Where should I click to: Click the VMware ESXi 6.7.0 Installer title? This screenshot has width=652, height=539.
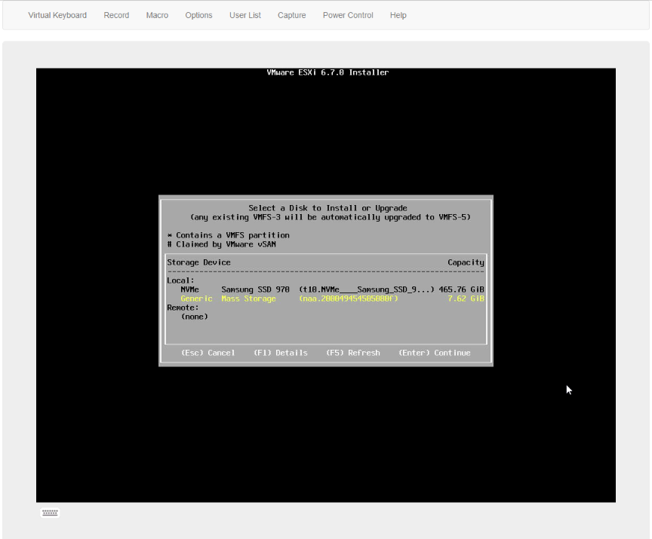coord(328,72)
